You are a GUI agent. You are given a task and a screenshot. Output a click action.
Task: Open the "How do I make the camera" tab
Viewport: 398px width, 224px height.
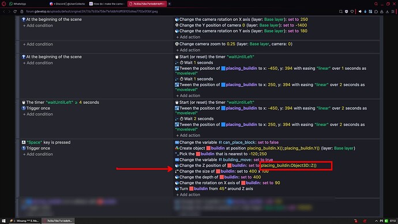point(107,4)
